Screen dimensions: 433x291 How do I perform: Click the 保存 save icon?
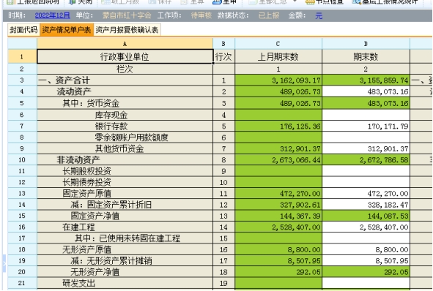click(152, 1)
